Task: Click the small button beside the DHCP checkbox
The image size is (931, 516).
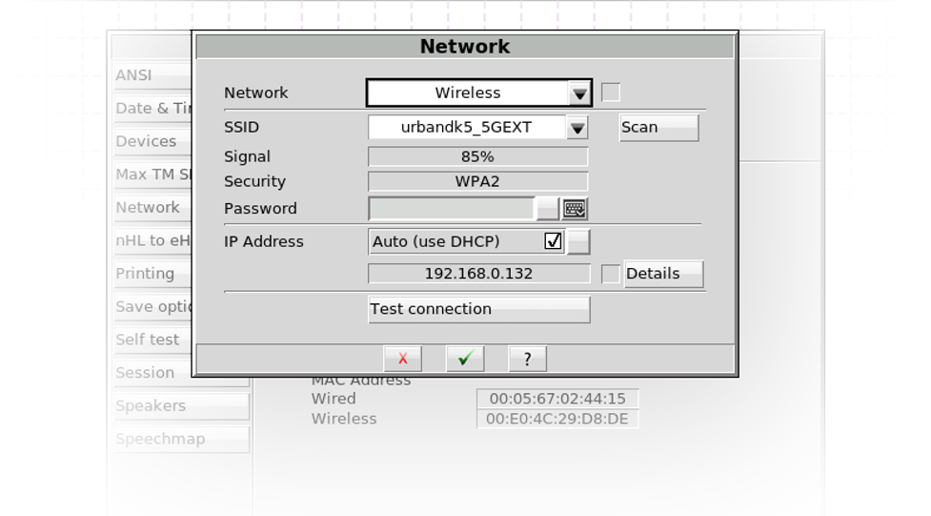Action: tap(578, 241)
